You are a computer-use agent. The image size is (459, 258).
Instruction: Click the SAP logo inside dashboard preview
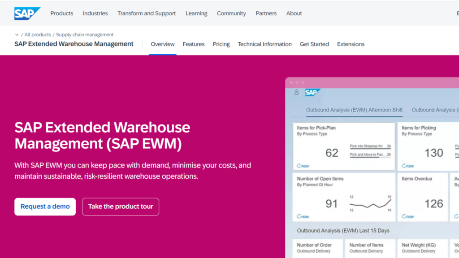point(312,92)
